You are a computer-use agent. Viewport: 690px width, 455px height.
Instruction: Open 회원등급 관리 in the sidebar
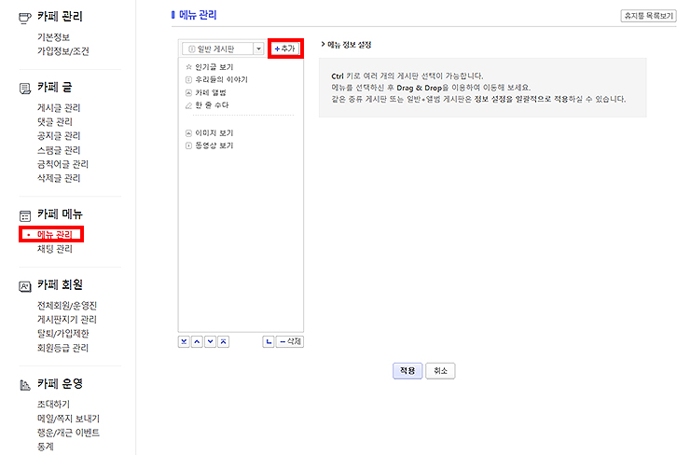62,348
